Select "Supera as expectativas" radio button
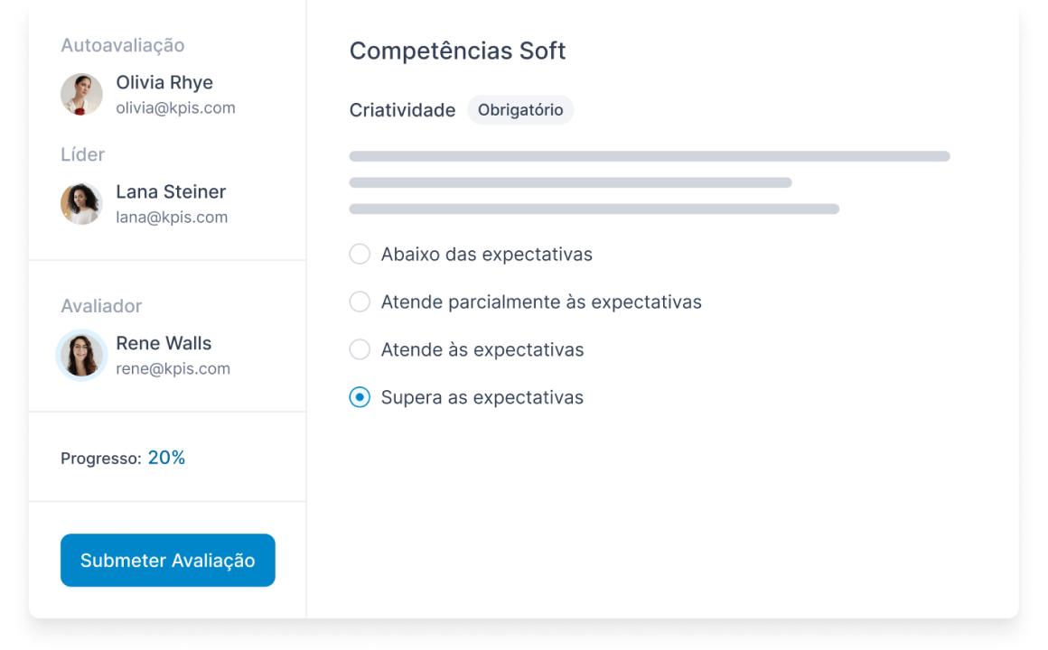The height and width of the screenshot is (650, 1048). (x=360, y=397)
